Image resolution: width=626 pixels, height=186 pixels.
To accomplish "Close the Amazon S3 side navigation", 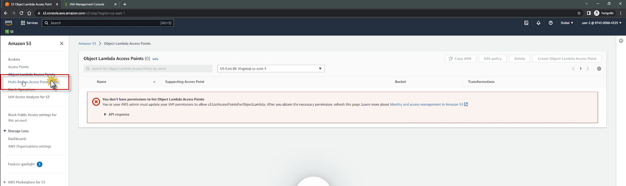I will pyautogui.click(x=62, y=43).
